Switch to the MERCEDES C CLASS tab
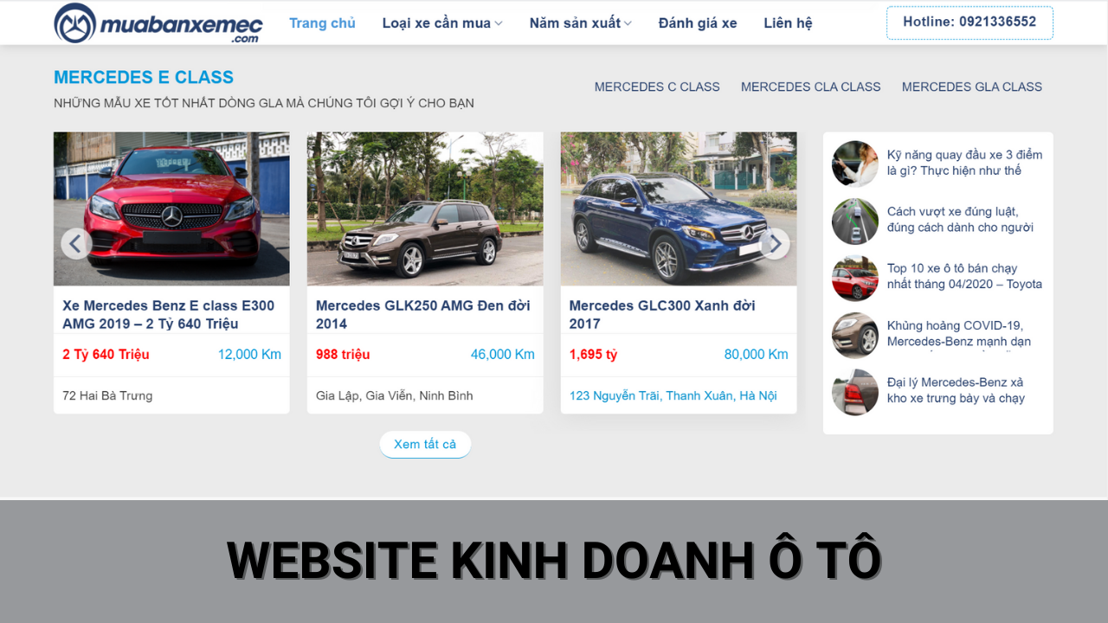This screenshot has height=623, width=1108. click(657, 87)
